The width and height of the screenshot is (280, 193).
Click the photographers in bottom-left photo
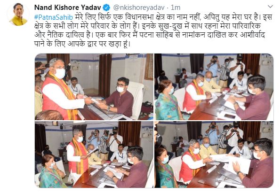click(x=105, y=142)
